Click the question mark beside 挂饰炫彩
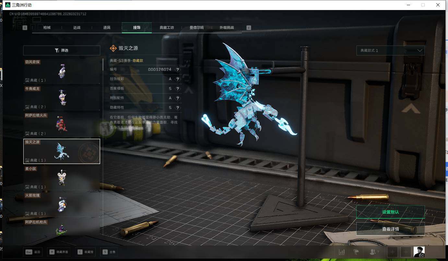The height and width of the screenshot is (261, 448). (x=178, y=79)
